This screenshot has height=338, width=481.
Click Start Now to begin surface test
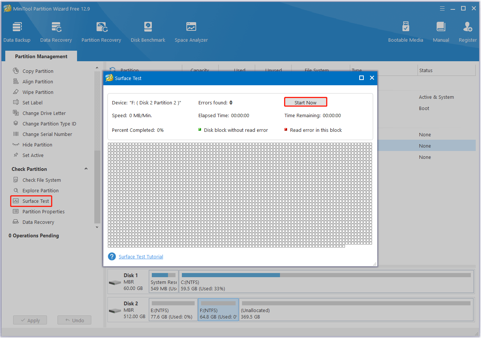click(306, 102)
